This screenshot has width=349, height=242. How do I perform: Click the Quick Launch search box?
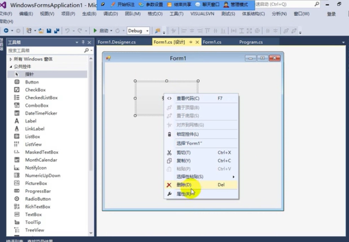coord(287,4)
